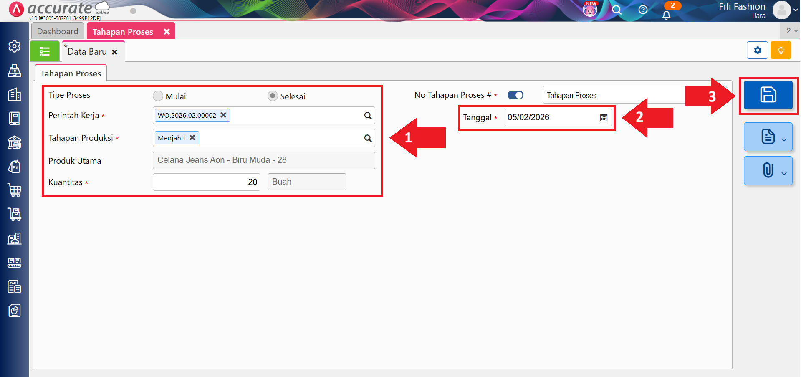Open the notification bell icon
801x377 pixels.
(x=667, y=15)
